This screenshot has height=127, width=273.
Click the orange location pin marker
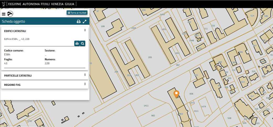coord(177,93)
